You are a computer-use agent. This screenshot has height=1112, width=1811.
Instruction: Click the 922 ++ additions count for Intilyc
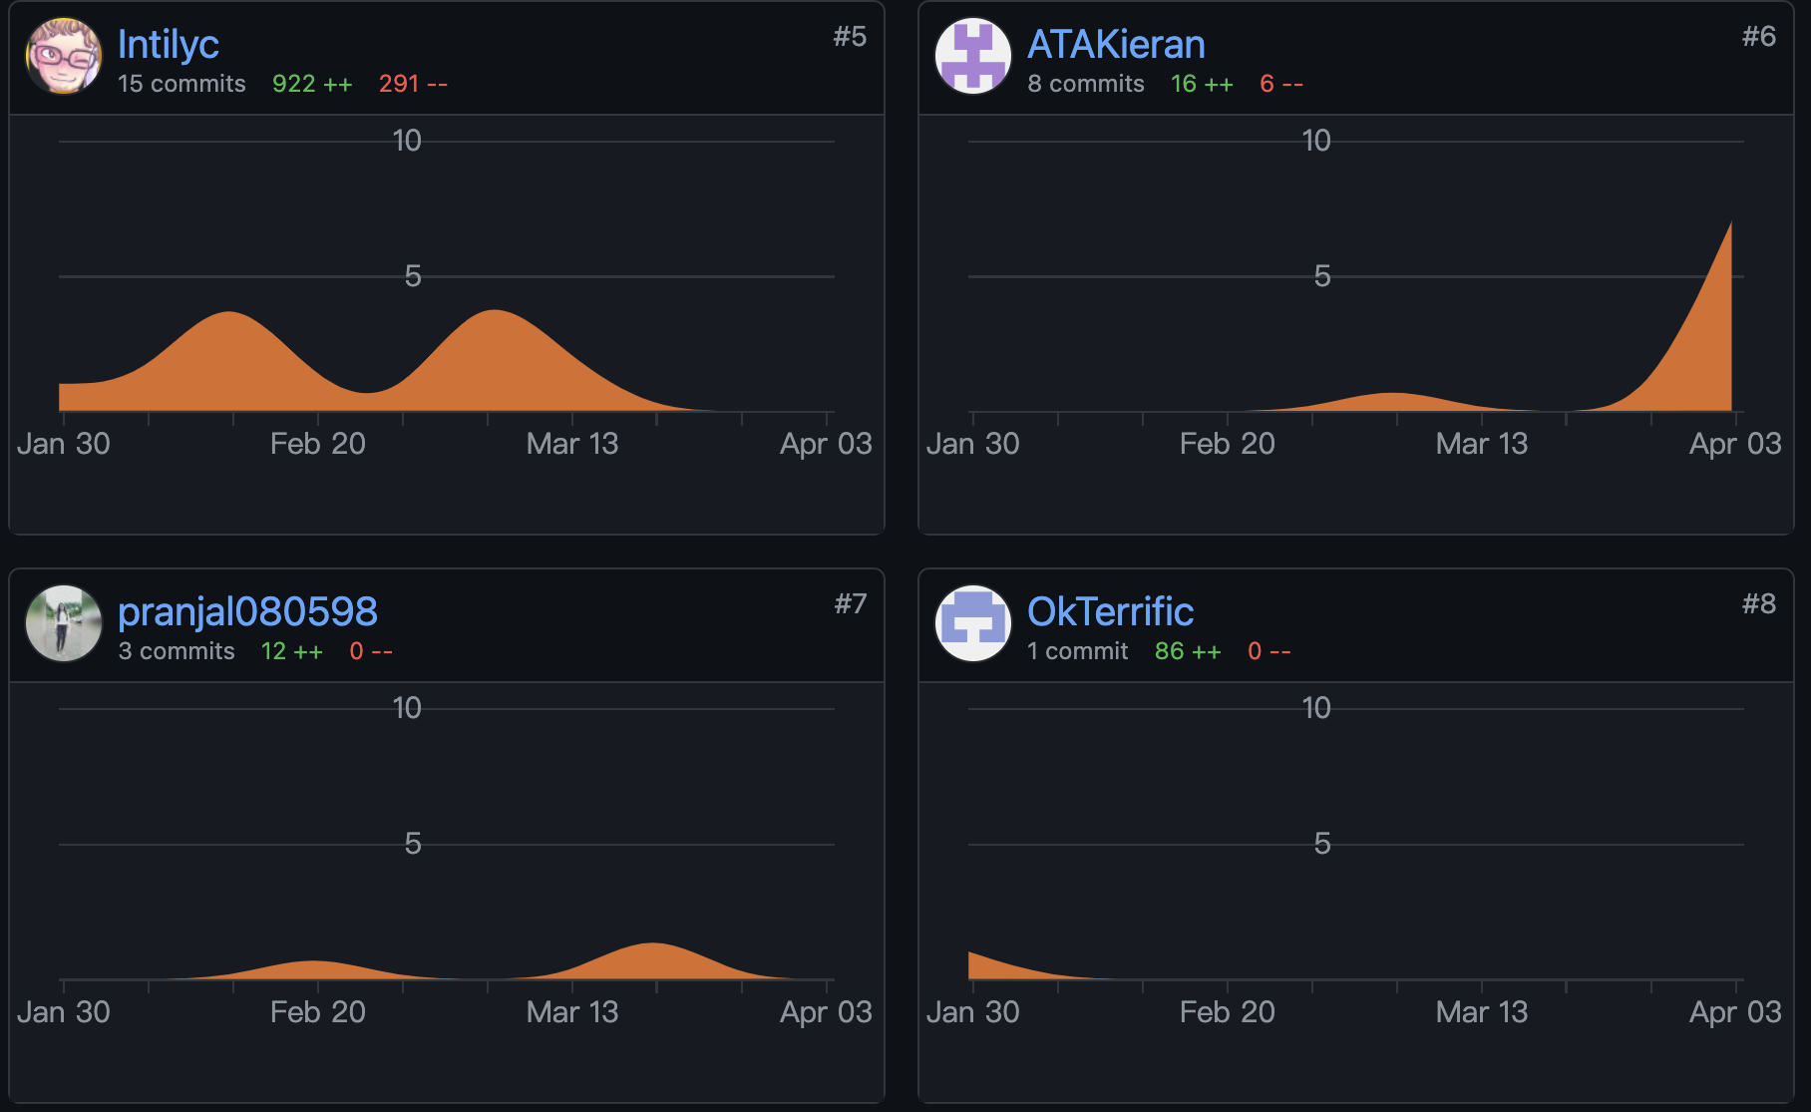tap(312, 84)
